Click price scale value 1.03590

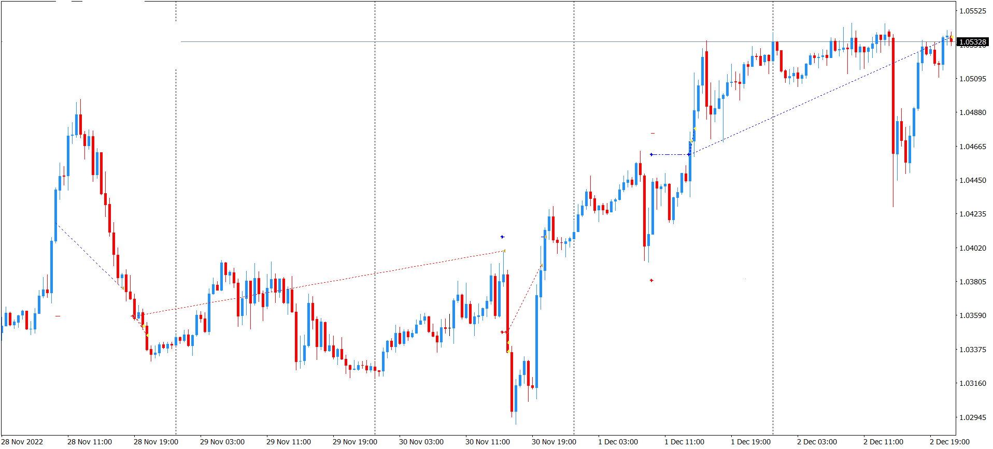tap(973, 315)
